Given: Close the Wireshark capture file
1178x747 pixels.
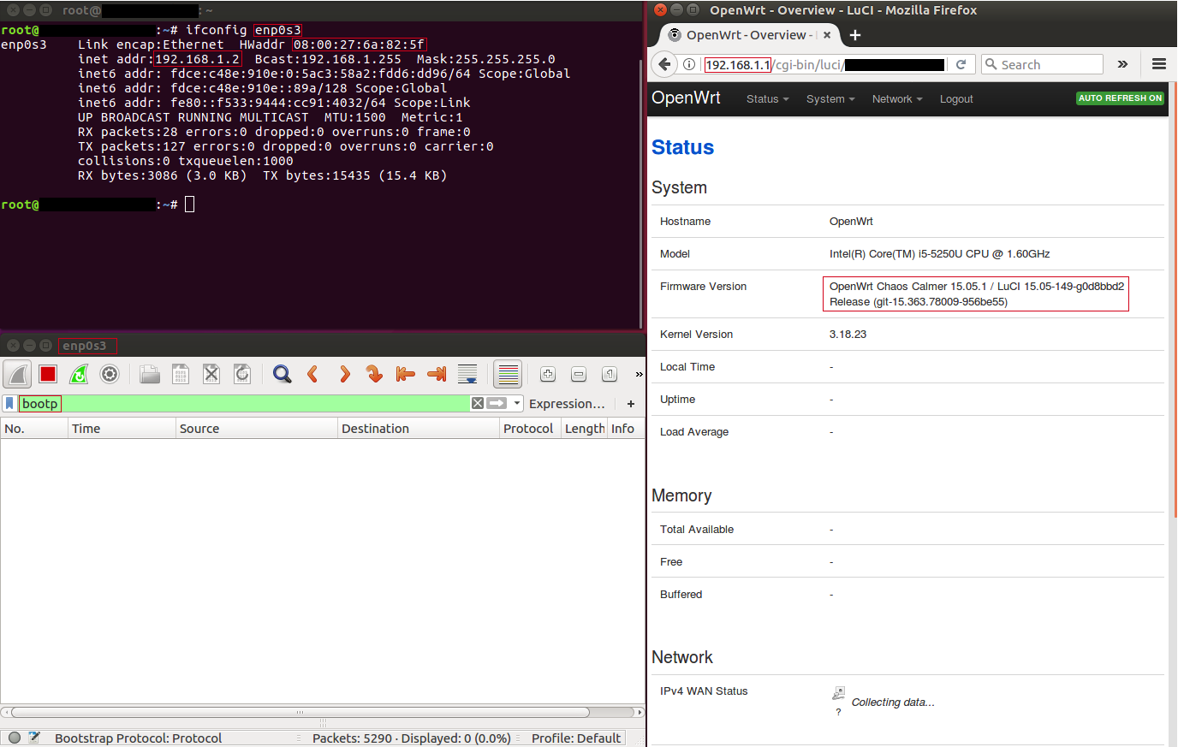Looking at the screenshot, I should coord(211,374).
